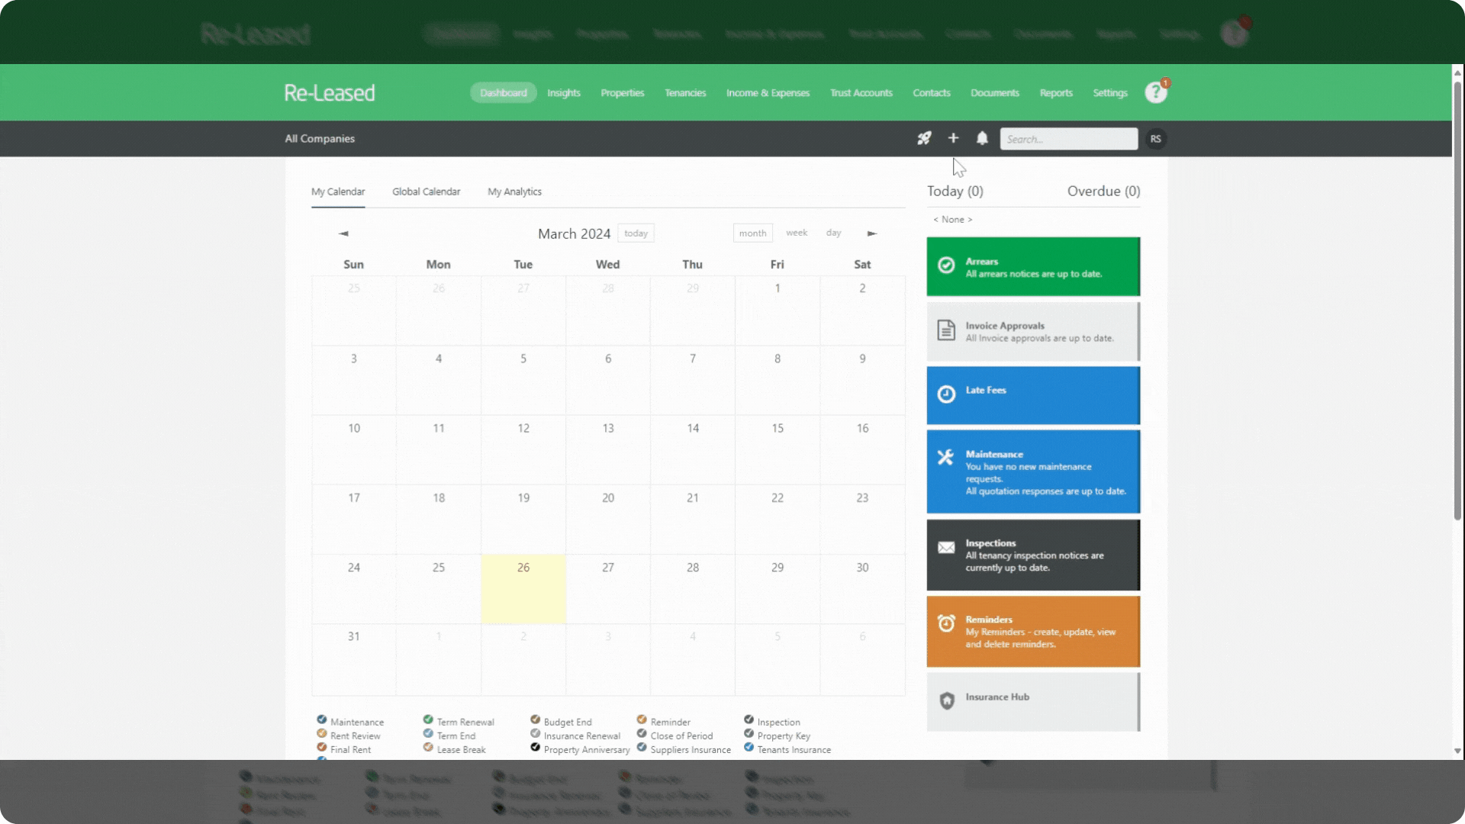The height and width of the screenshot is (824, 1465).
Task: Click the today button
Action: (x=636, y=233)
